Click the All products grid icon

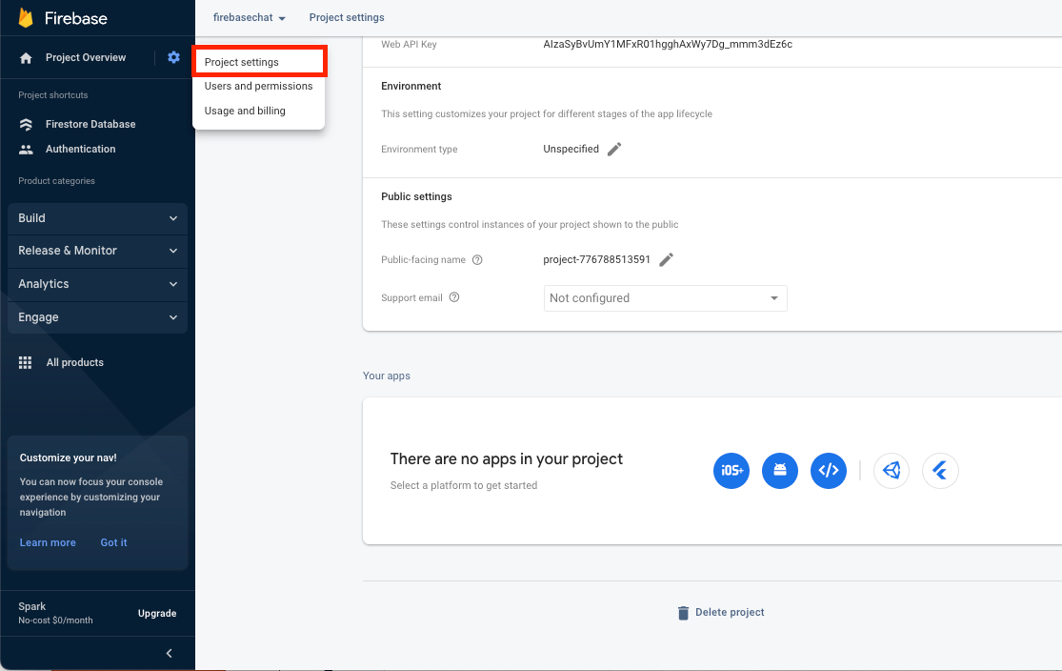pos(25,362)
